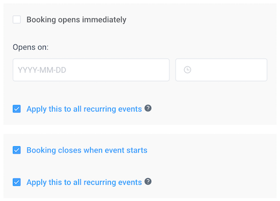Click the clock icon in the time field
The width and height of the screenshot is (280, 201).
pos(188,70)
